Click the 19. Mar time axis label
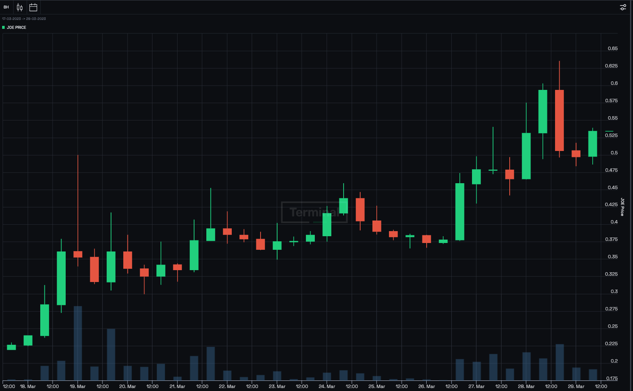The width and height of the screenshot is (633, 391). click(x=78, y=386)
